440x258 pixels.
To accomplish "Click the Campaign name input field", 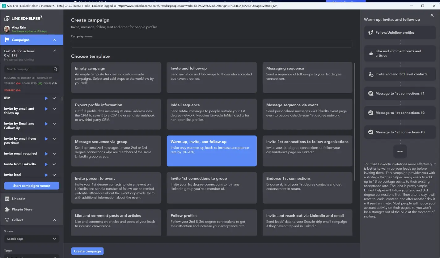I will tap(211, 44).
